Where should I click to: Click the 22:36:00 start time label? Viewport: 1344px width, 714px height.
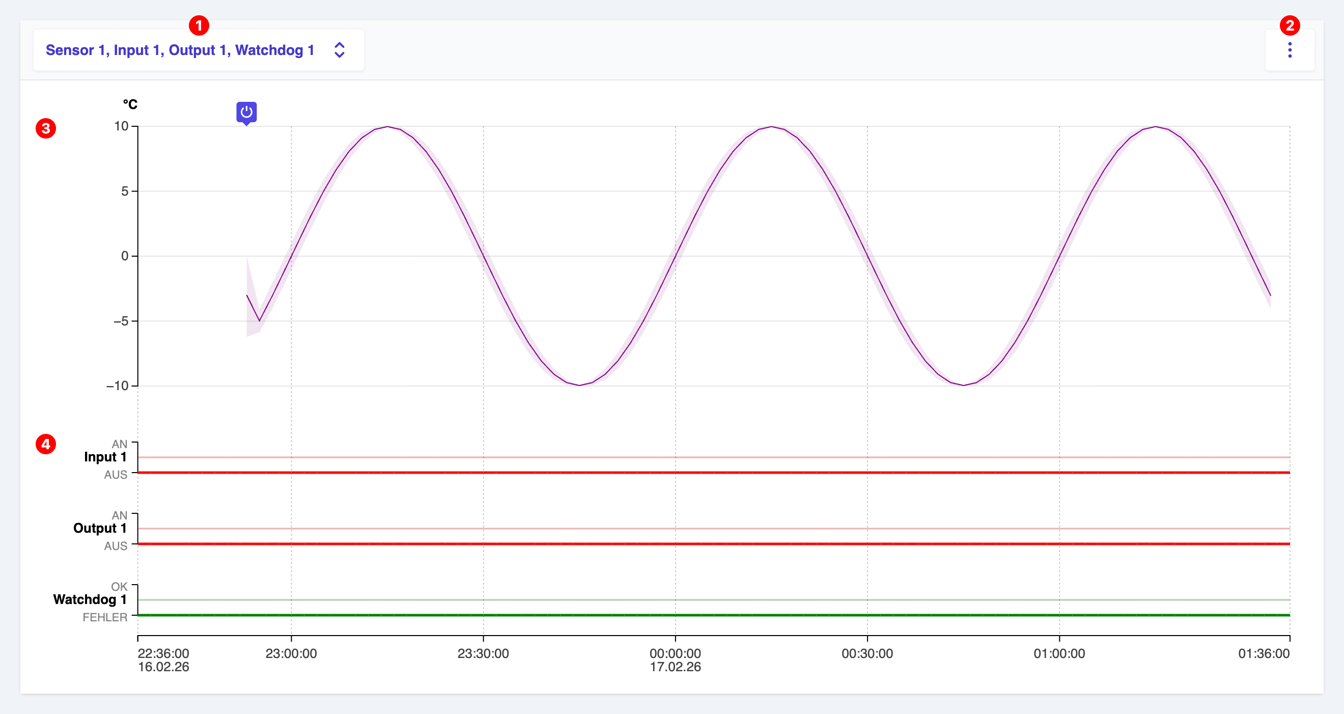(x=163, y=653)
